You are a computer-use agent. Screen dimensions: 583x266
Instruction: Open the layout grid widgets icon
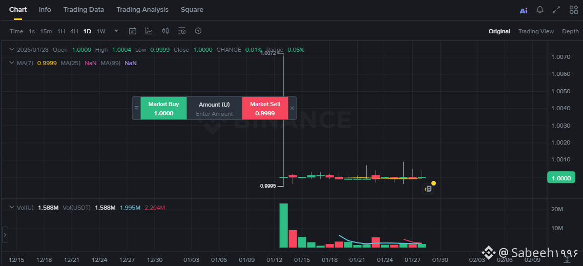[x=573, y=10]
